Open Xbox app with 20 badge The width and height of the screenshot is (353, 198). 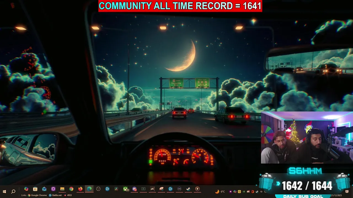[126, 189]
